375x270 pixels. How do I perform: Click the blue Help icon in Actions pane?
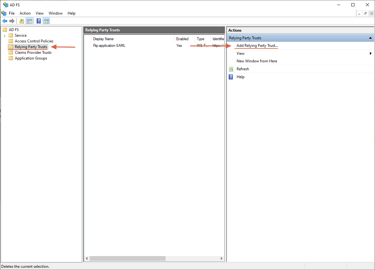(231, 77)
